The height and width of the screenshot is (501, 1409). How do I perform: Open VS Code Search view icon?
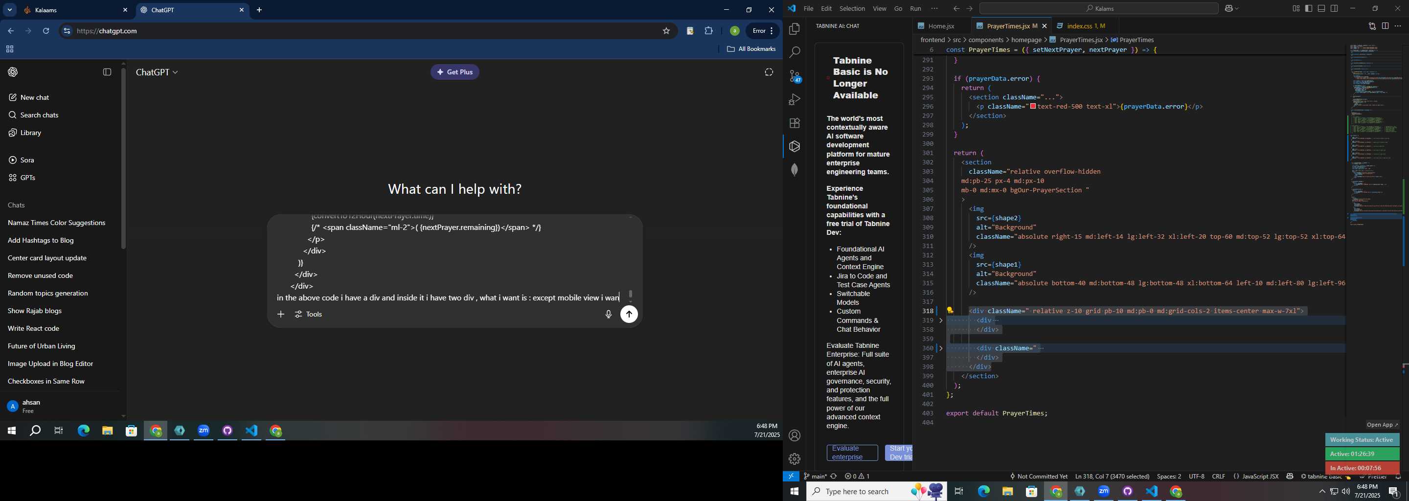coord(794,52)
